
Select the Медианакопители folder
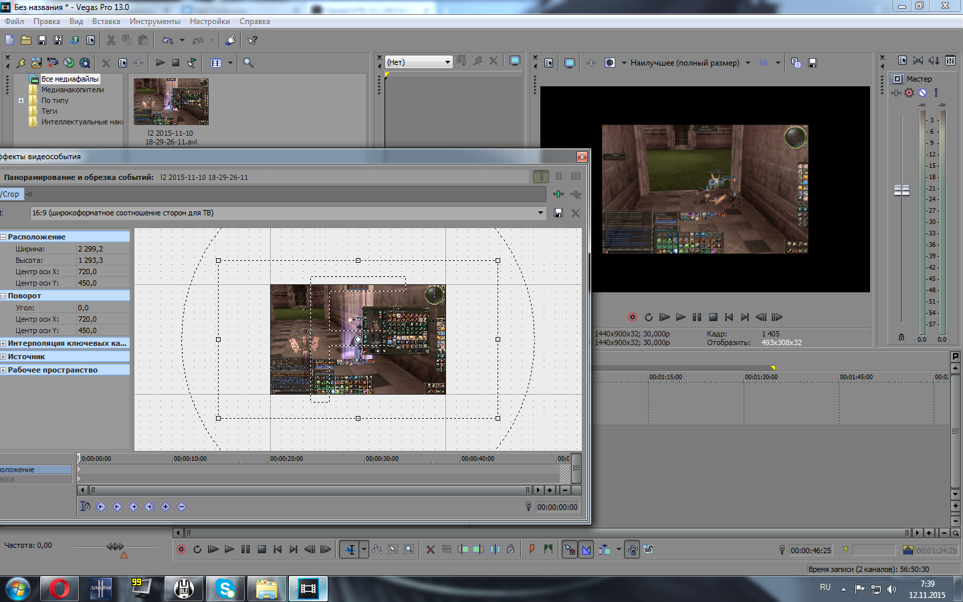pos(72,90)
